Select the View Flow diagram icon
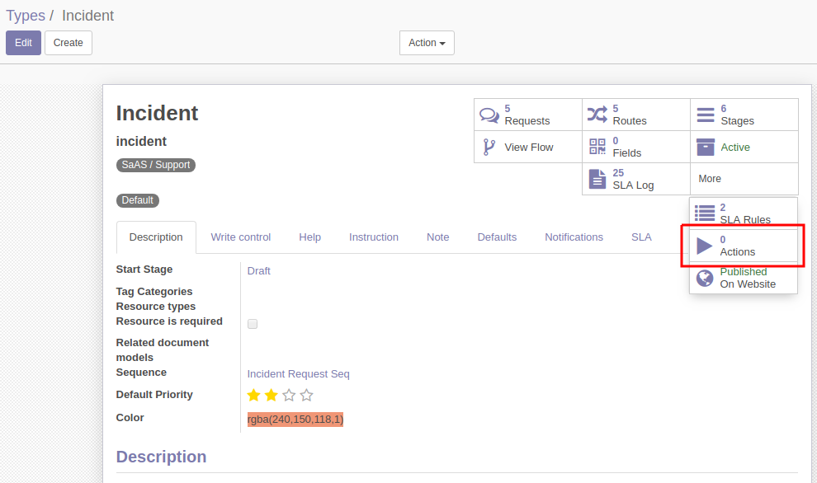Image resolution: width=817 pixels, height=483 pixels. (x=489, y=147)
